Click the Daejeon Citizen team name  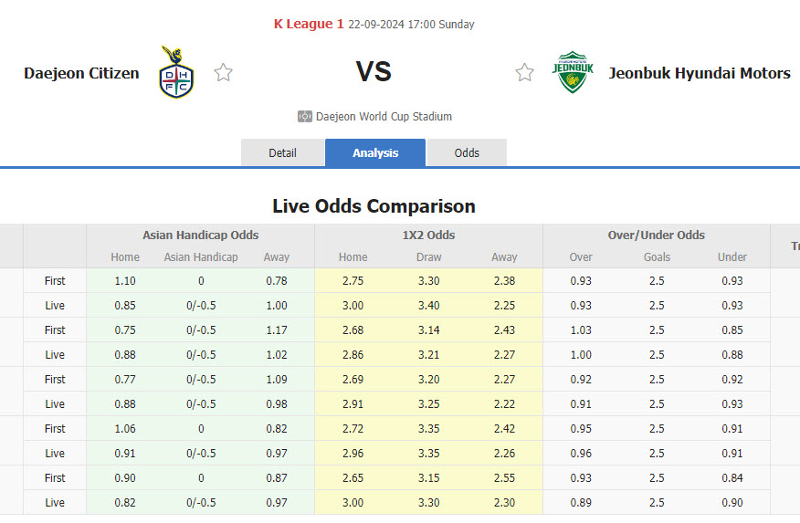tap(81, 73)
